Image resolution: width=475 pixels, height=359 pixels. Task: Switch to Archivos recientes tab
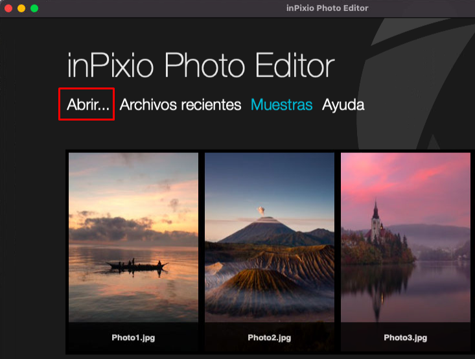click(180, 105)
